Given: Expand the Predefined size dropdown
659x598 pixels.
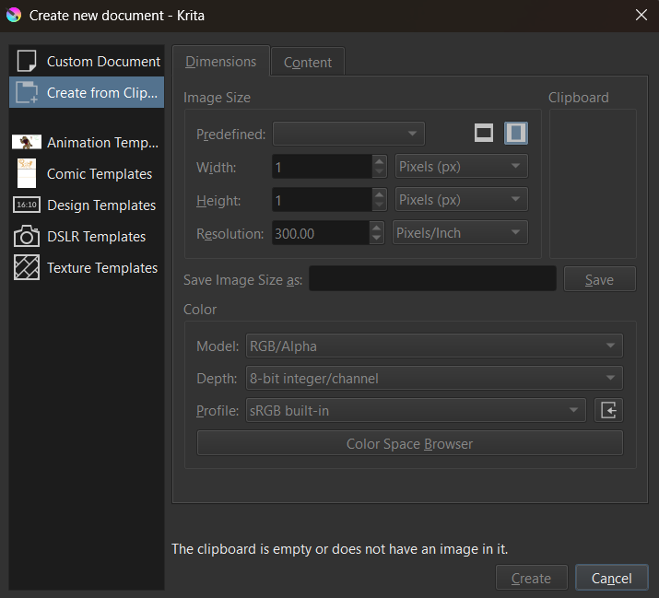Looking at the screenshot, I should (x=348, y=134).
